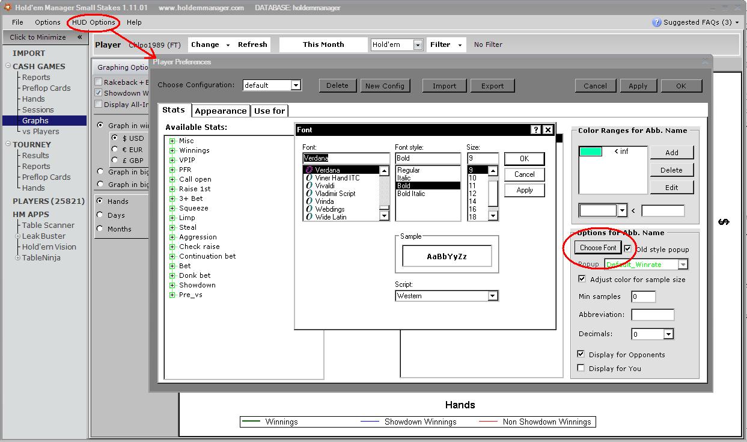The width and height of the screenshot is (747, 442).
Task: Click the Import configuration button
Action: click(444, 85)
